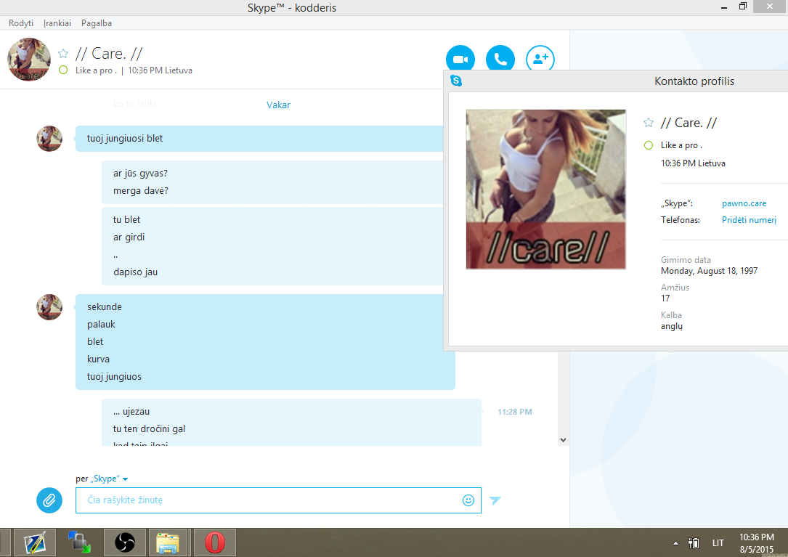Screen dimensions: 788x557
Task: Open OBS from the taskbar
Action: click(125, 542)
